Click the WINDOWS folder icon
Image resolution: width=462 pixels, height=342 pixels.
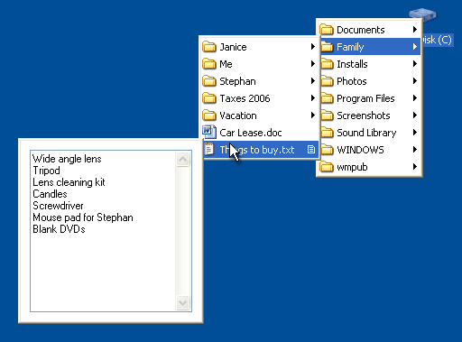pos(327,150)
